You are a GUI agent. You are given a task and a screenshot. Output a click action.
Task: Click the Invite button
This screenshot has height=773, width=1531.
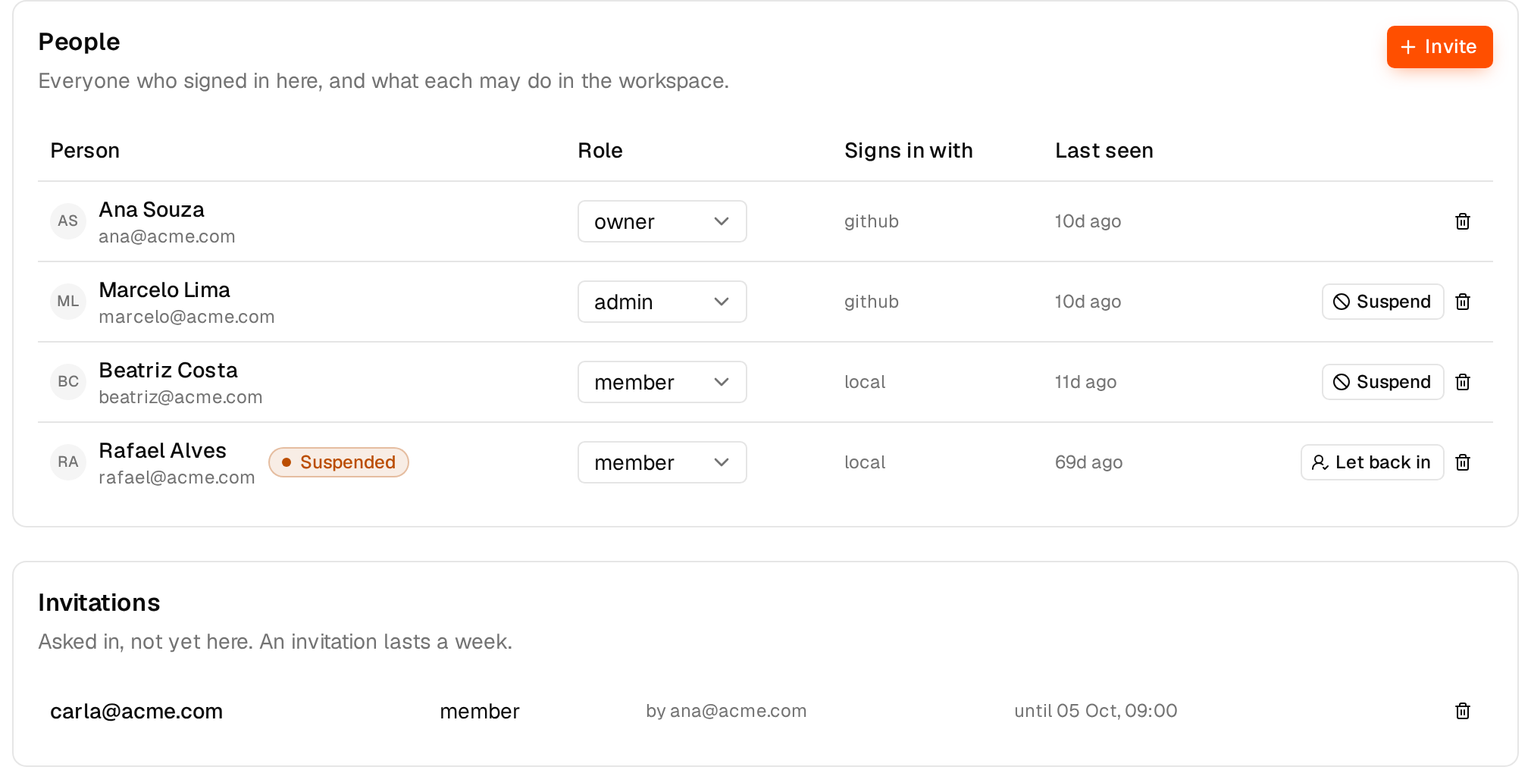pyautogui.click(x=1439, y=47)
